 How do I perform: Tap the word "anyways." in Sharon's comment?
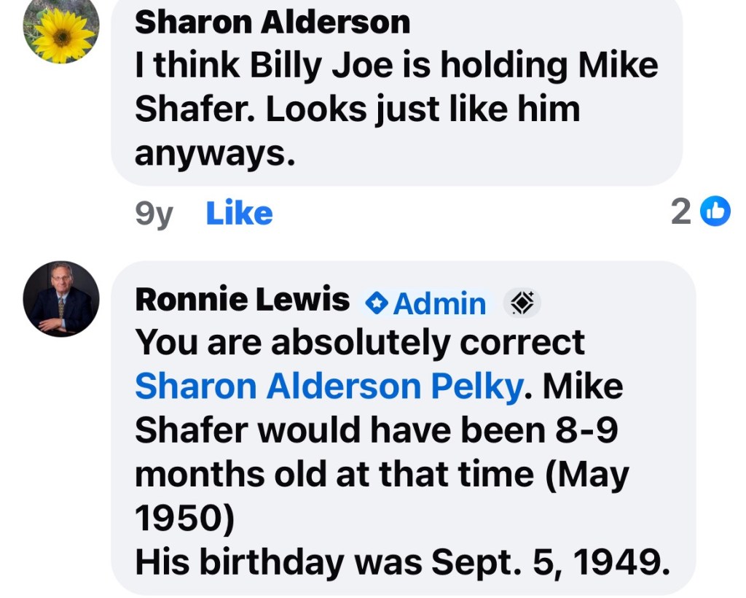215,153
